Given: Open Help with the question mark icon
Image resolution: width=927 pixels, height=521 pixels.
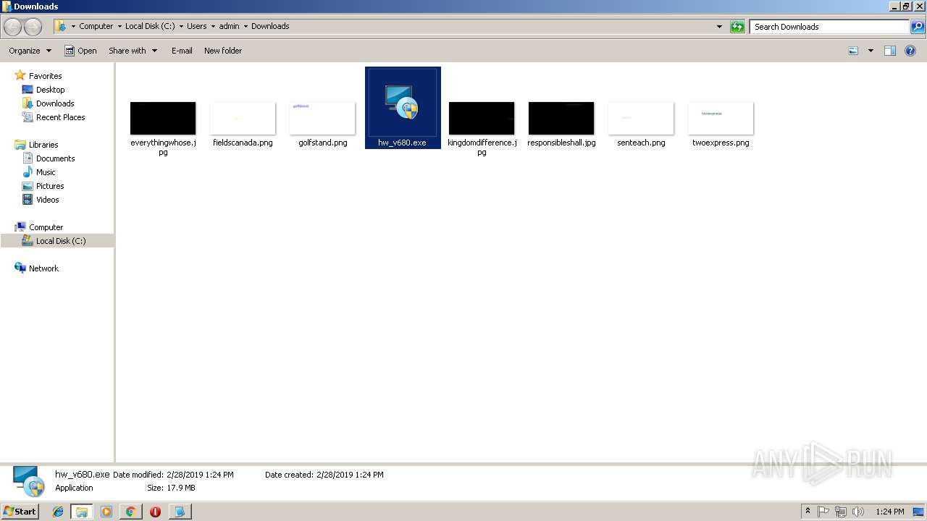Looking at the screenshot, I should pos(911,51).
